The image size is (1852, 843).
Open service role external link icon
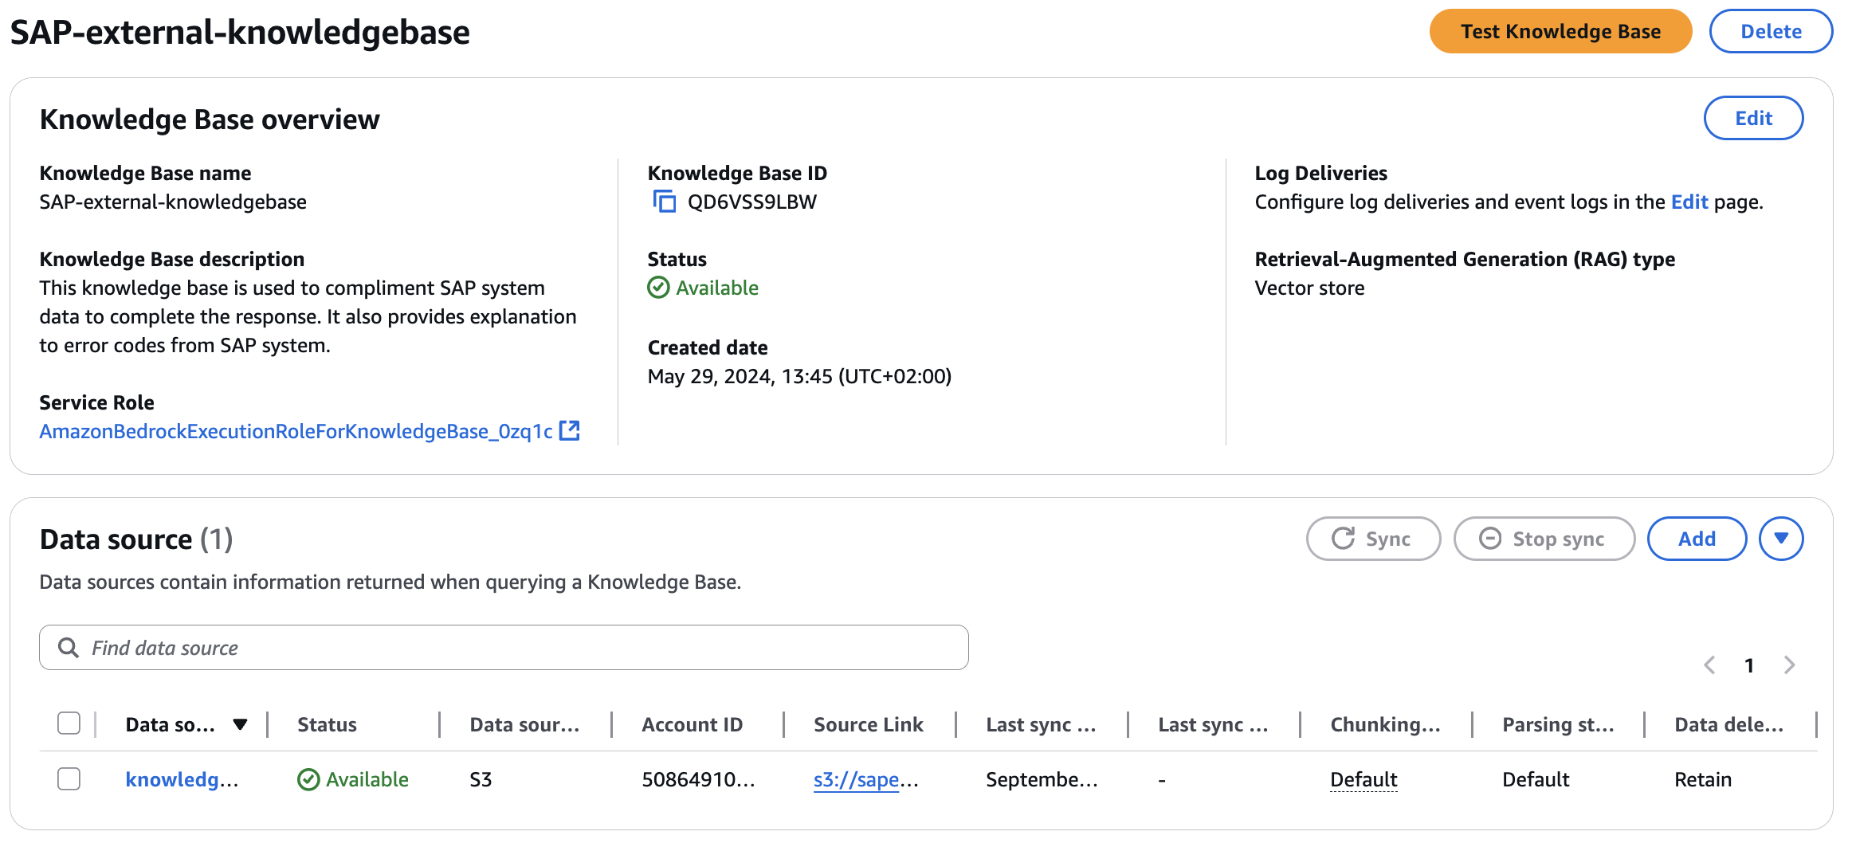pyautogui.click(x=570, y=431)
